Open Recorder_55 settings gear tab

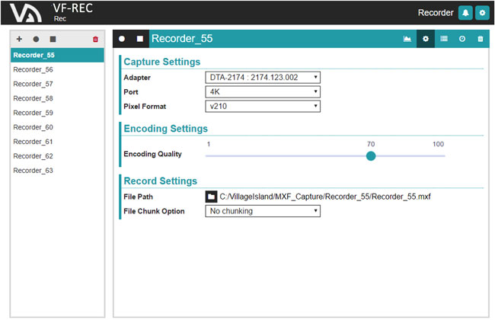coord(426,39)
